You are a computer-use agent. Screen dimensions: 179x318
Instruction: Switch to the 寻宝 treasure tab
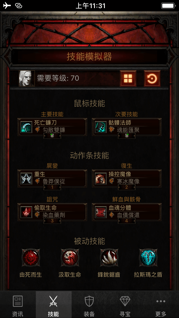(125, 305)
